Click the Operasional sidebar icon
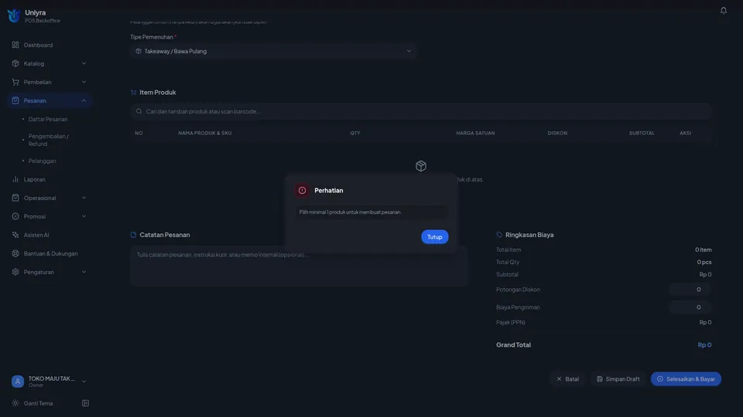This screenshot has height=417, width=743. tap(15, 198)
